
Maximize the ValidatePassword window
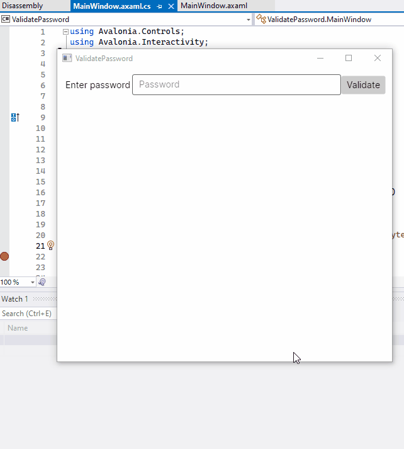(349, 58)
